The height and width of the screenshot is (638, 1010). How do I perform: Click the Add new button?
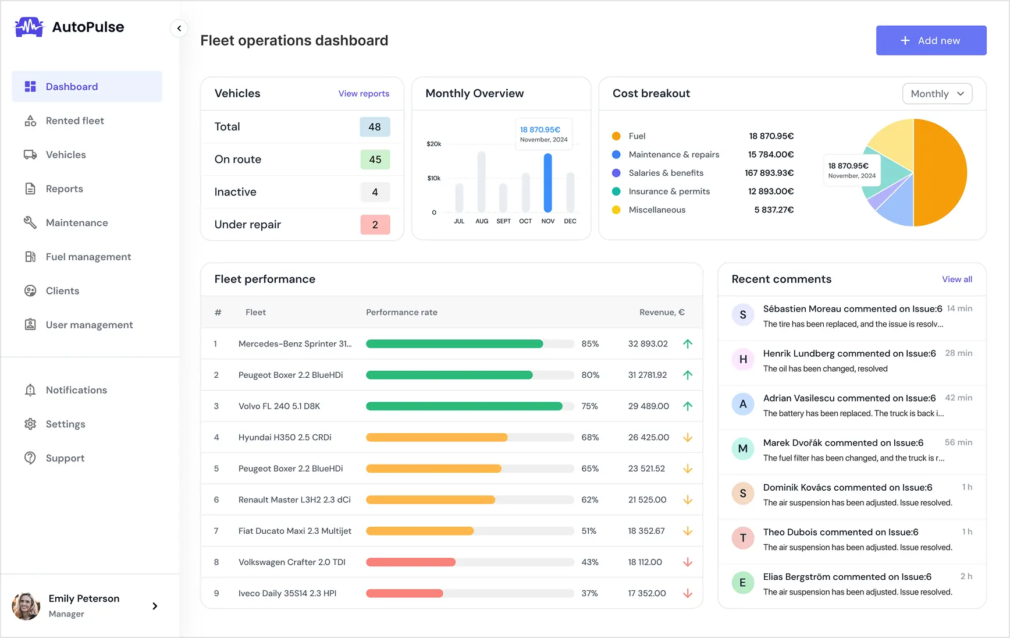[x=931, y=41]
